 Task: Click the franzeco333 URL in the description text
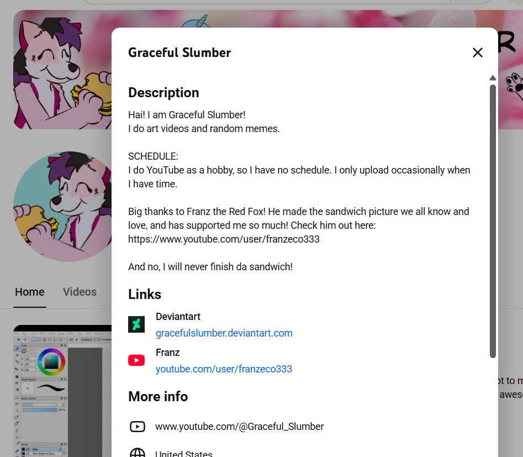pyautogui.click(x=224, y=239)
